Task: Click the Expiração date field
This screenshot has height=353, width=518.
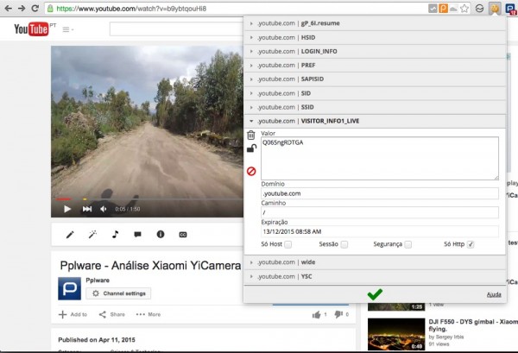Action: click(x=380, y=231)
